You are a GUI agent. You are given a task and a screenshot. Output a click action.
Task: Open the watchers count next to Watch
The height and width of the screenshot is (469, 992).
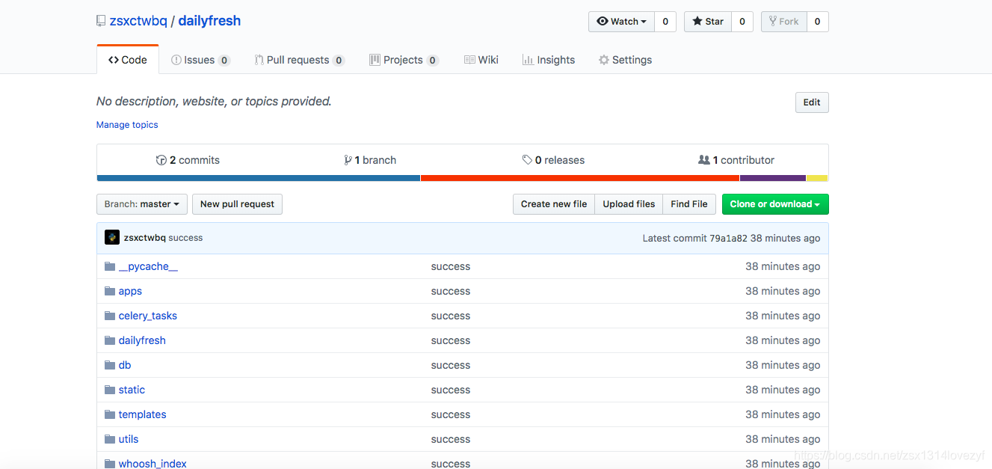click(x=665, y=22)
